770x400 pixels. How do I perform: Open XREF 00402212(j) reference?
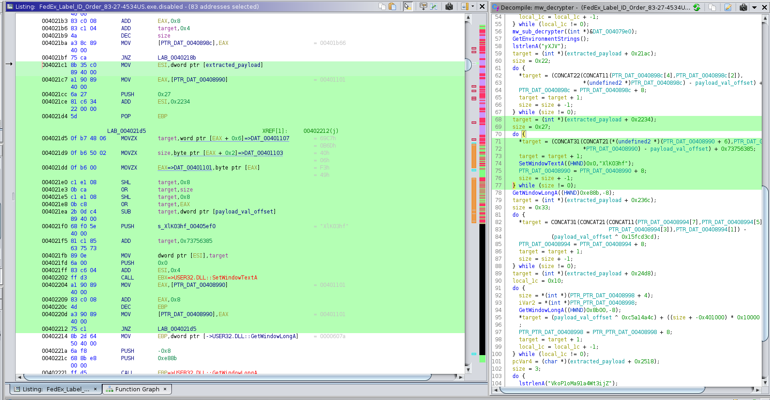click(321, 131)
